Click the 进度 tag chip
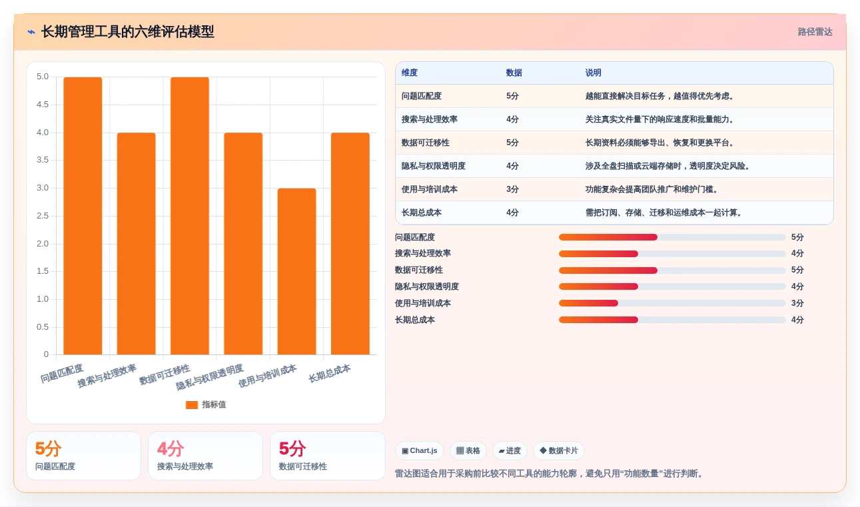The height and width of the screenshot is (507, 860). 510,451
